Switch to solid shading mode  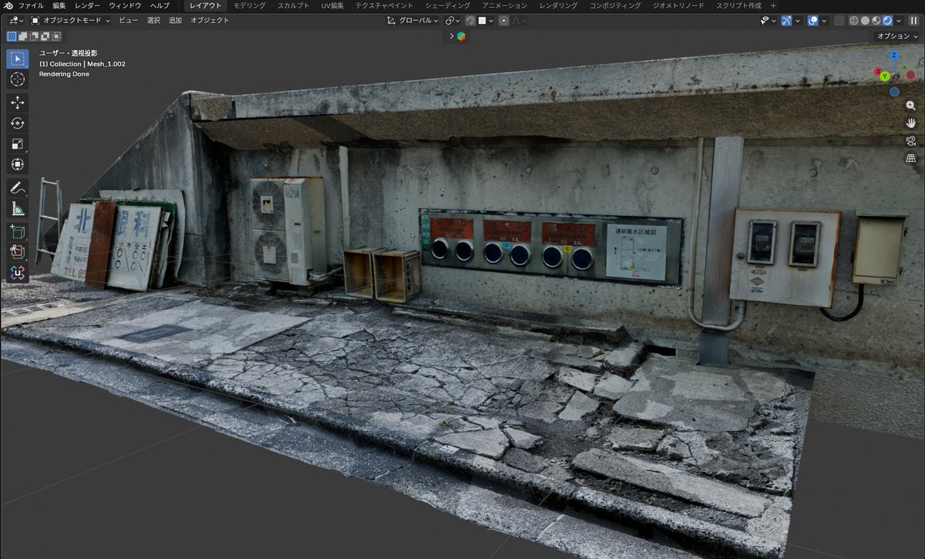pyautogui.click(x=865, y=21)
